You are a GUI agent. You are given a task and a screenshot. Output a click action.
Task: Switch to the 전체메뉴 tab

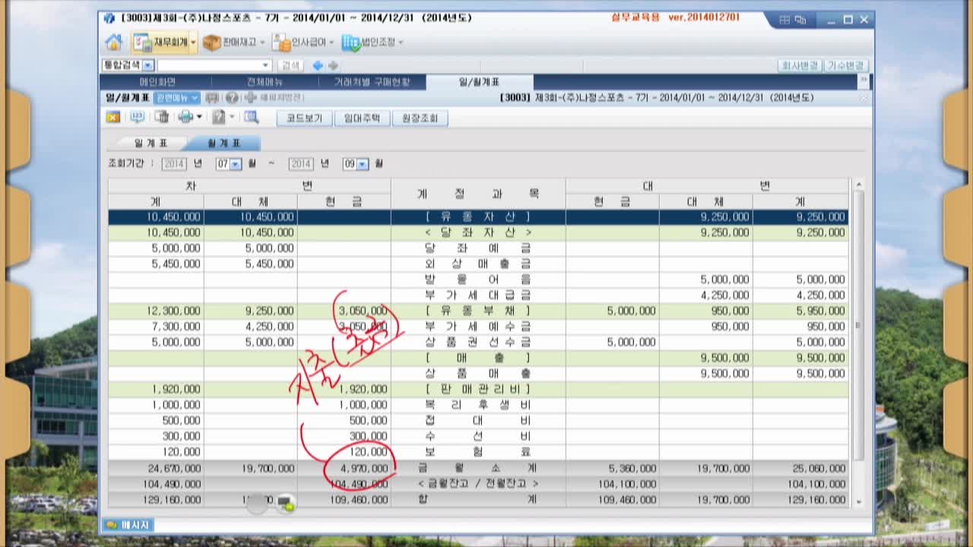265,82
